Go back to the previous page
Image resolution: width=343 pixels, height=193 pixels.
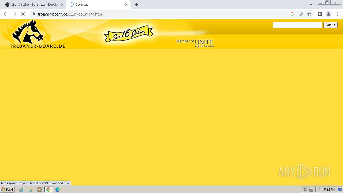pos(6,14)
